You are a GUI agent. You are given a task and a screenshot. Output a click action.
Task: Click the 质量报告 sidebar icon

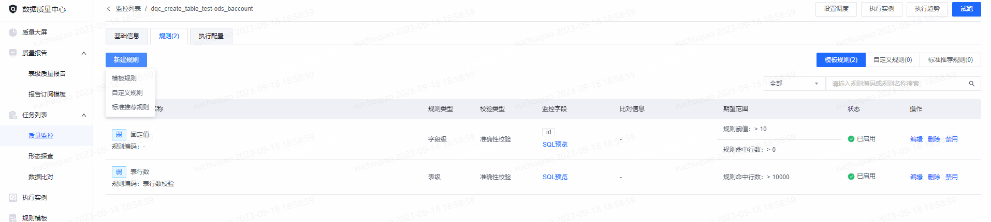[x=13, y=53]
